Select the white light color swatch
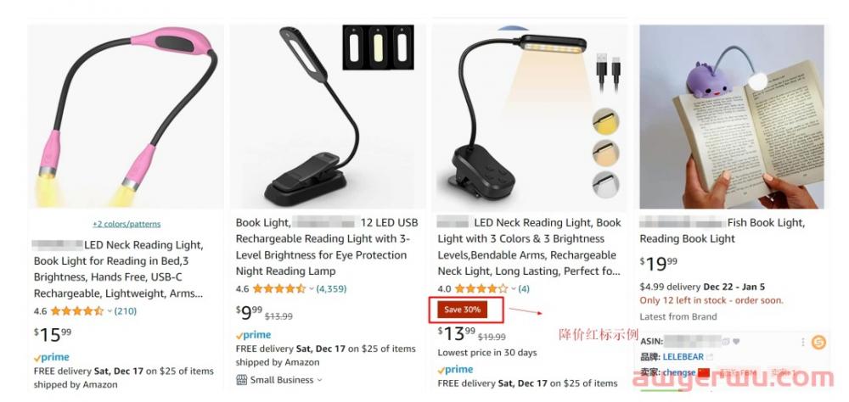The width and height of the screenshot is (849, 402). click(x=605, y=184)
